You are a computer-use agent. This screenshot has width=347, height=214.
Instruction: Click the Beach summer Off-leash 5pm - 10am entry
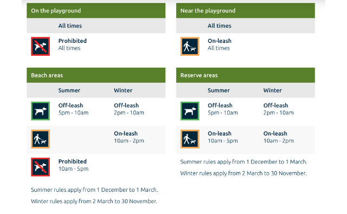[x=73, y=109]
